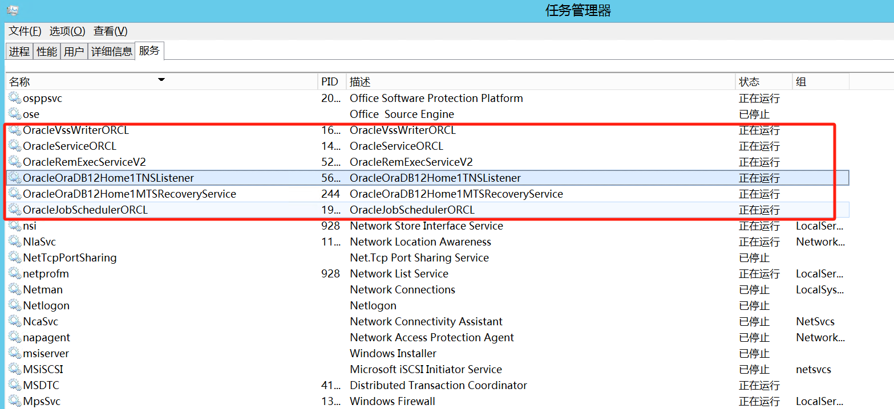Screen dimensions: 894x409
Task: Click the MSDTC service gear icon
Action: [x=15, y=385]
